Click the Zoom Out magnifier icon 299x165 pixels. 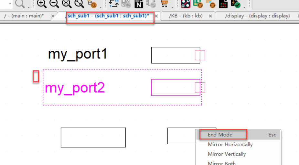(x=54, y=4)
